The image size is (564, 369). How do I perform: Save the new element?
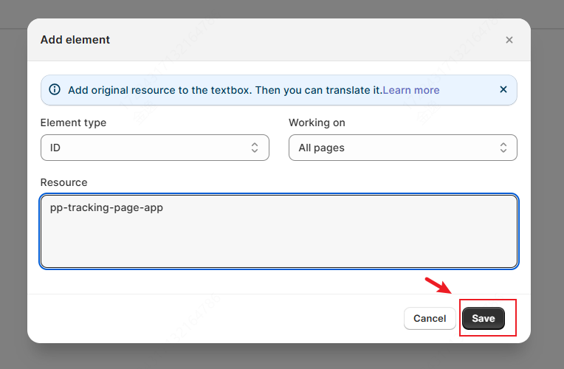coord(483,318)
